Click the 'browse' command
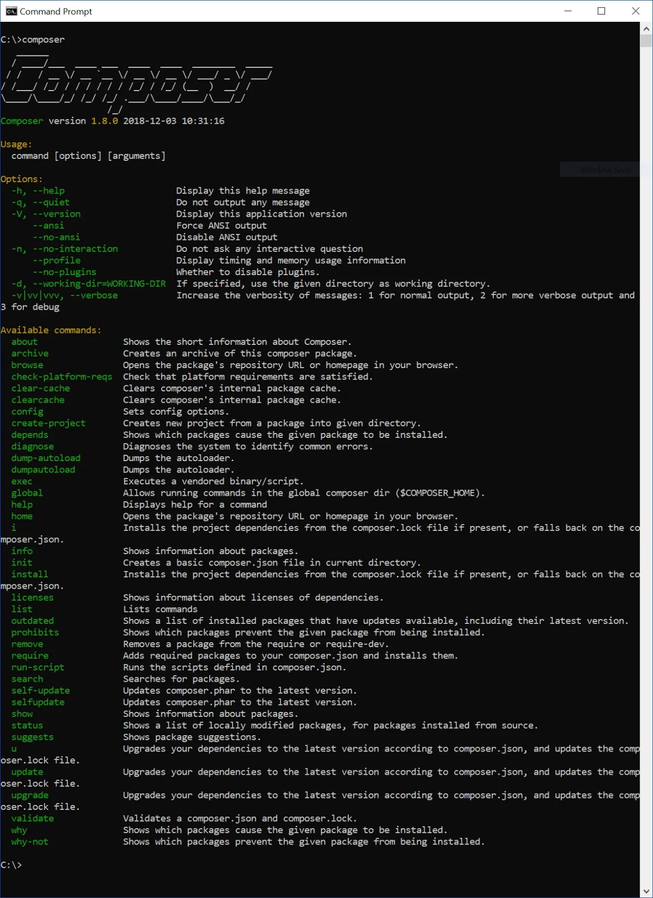 click(27, 365)
